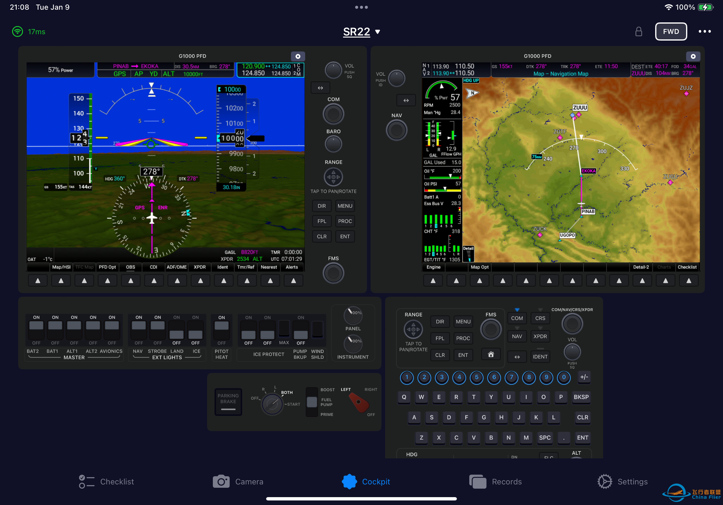723x505 pixels.
Task: Open the ellipsis menu at top right
Action: pos(705,31)
